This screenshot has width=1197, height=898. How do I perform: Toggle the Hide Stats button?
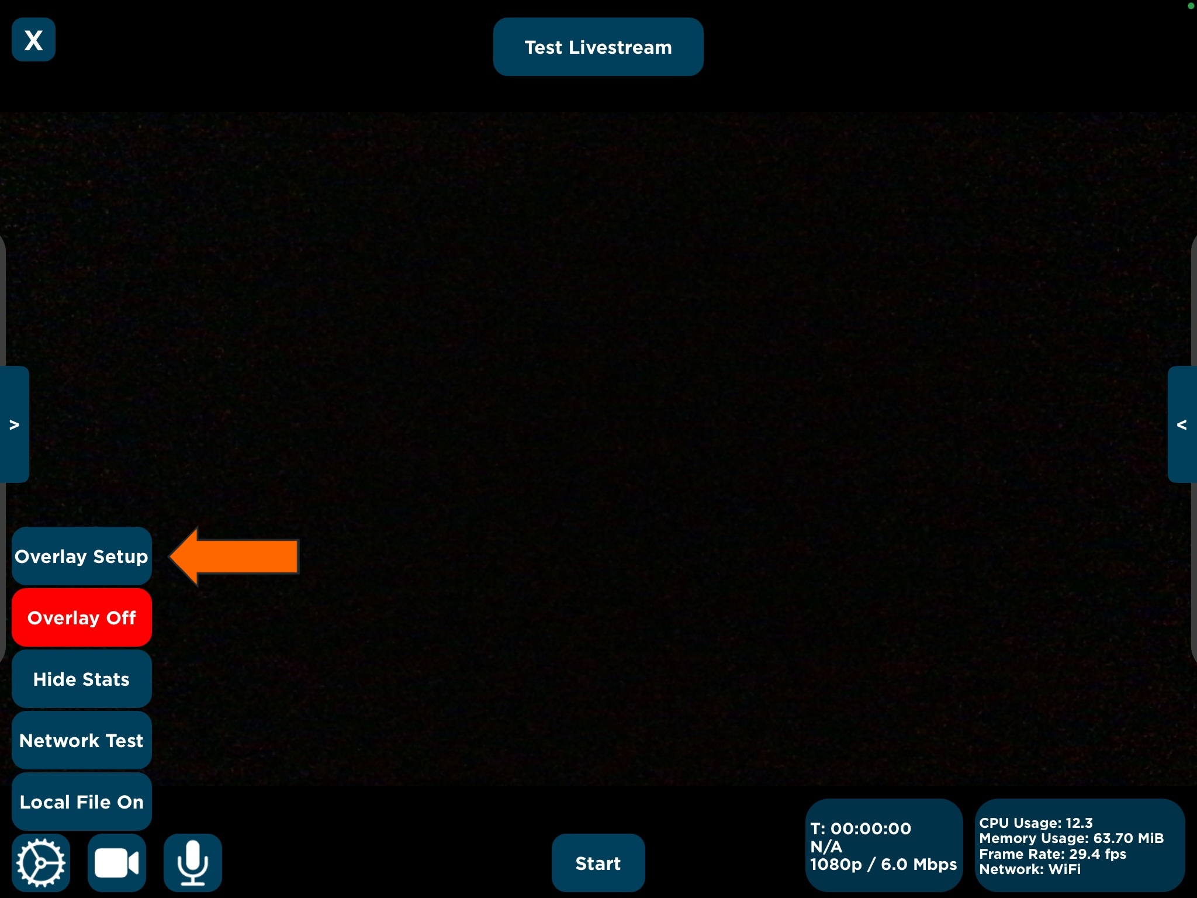[x=82, y=679]
